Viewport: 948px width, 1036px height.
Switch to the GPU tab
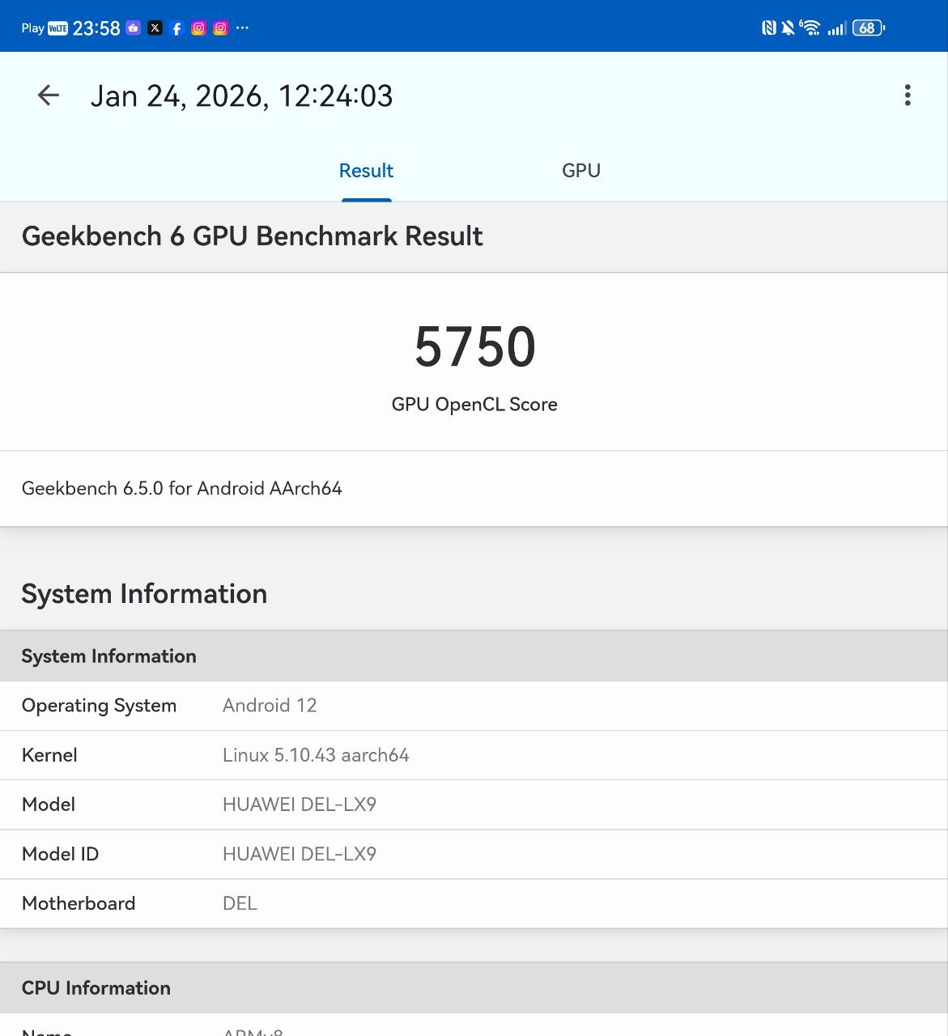pyautogui.click(x=580, y=171)
